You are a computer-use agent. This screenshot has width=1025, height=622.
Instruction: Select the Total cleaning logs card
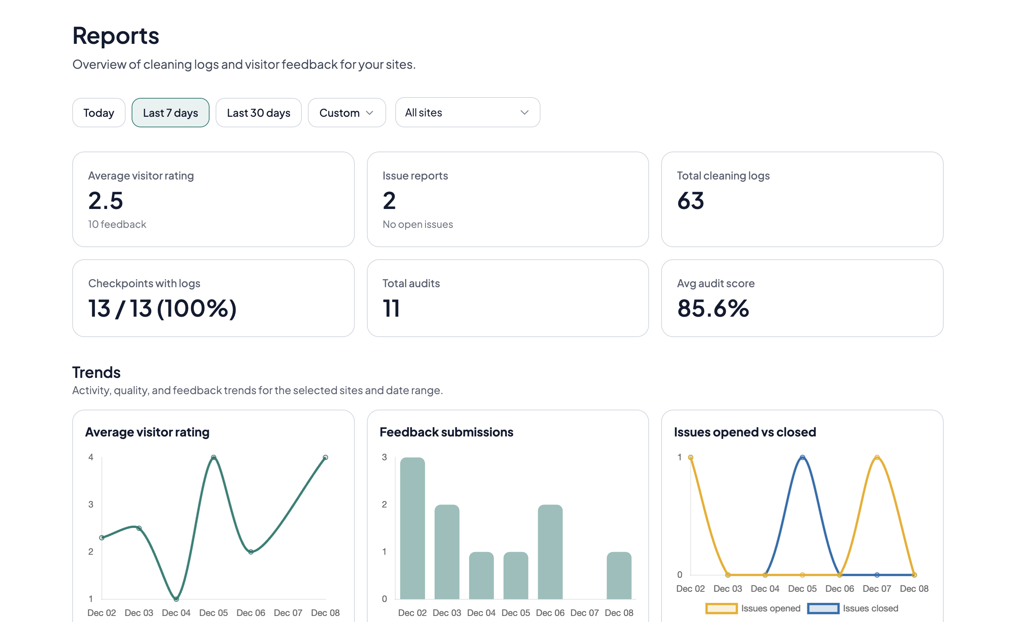802,200
